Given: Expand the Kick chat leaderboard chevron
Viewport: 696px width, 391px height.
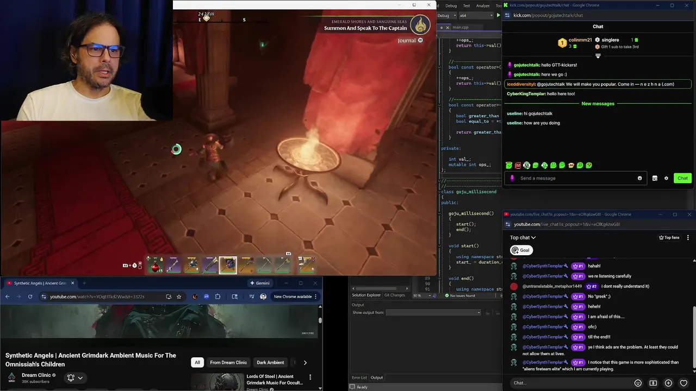Looking at the screenshot, I should click(598, 56).
